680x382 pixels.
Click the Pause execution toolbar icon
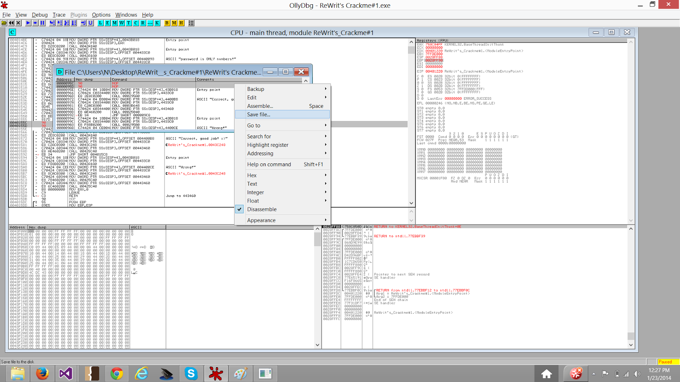(x=42, y=23)
